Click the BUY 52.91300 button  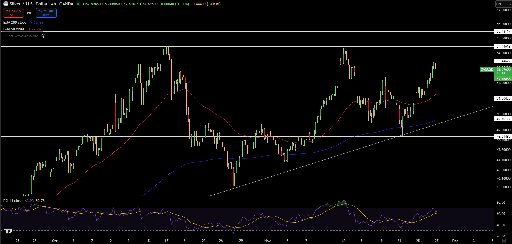click(46, 13)
